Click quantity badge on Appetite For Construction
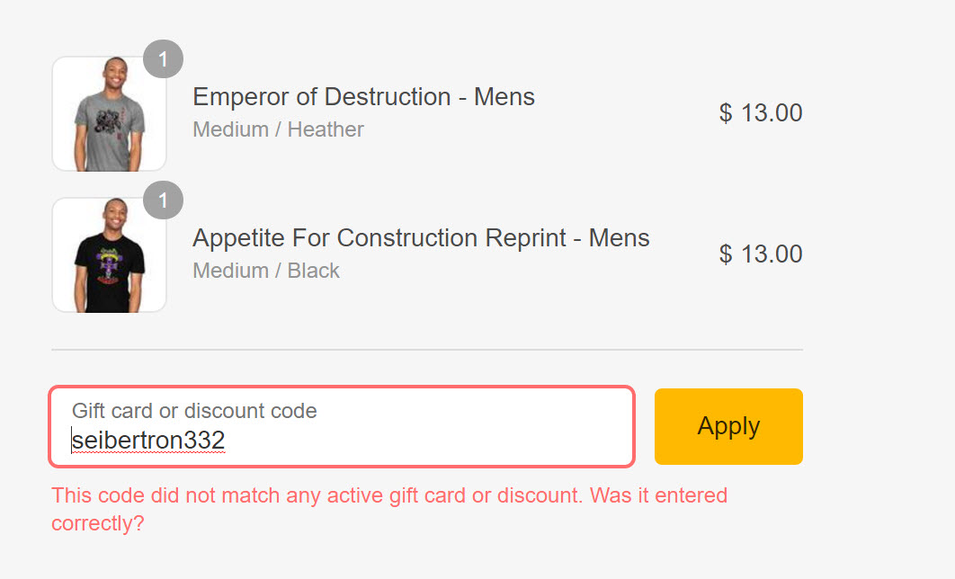Image resolution: width=955 pixels, height=579 pixels. click(163, 200)
